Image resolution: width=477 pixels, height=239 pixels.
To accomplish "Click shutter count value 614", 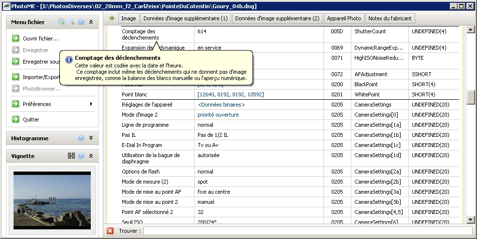I will pos(202,31).
